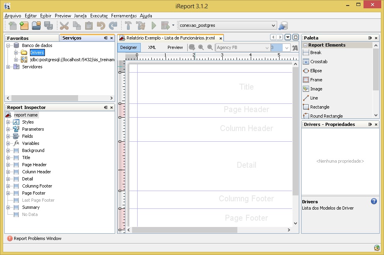384x255 pixels.
Task: Switch to the XML view
Action: tap(152, 47)
